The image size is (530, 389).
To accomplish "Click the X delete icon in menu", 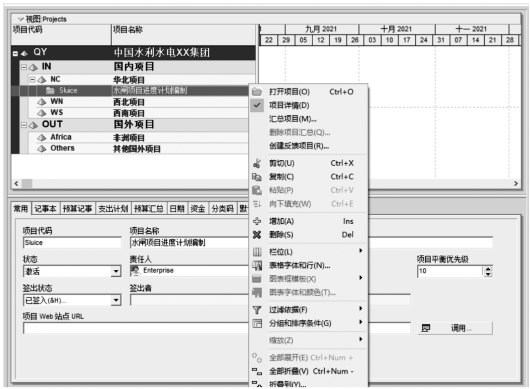I will click(257, 235).
